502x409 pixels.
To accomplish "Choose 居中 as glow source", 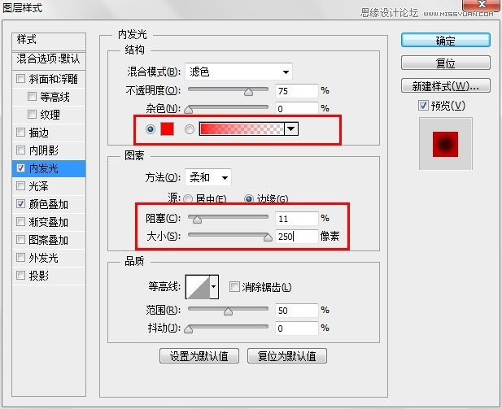I will pos(188,199).
